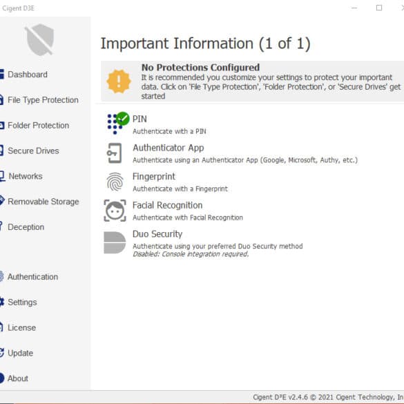404x404 pixels.
Task: Click the Cigent D3E v2.4.6 status text
Action: (x=328, y=397)
